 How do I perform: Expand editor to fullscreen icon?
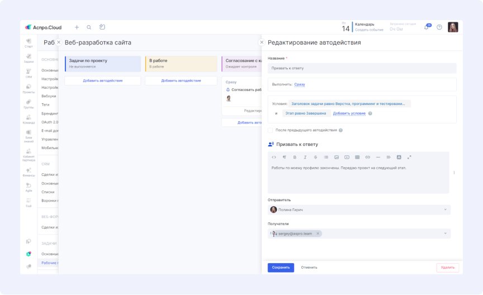click(409, 157)
